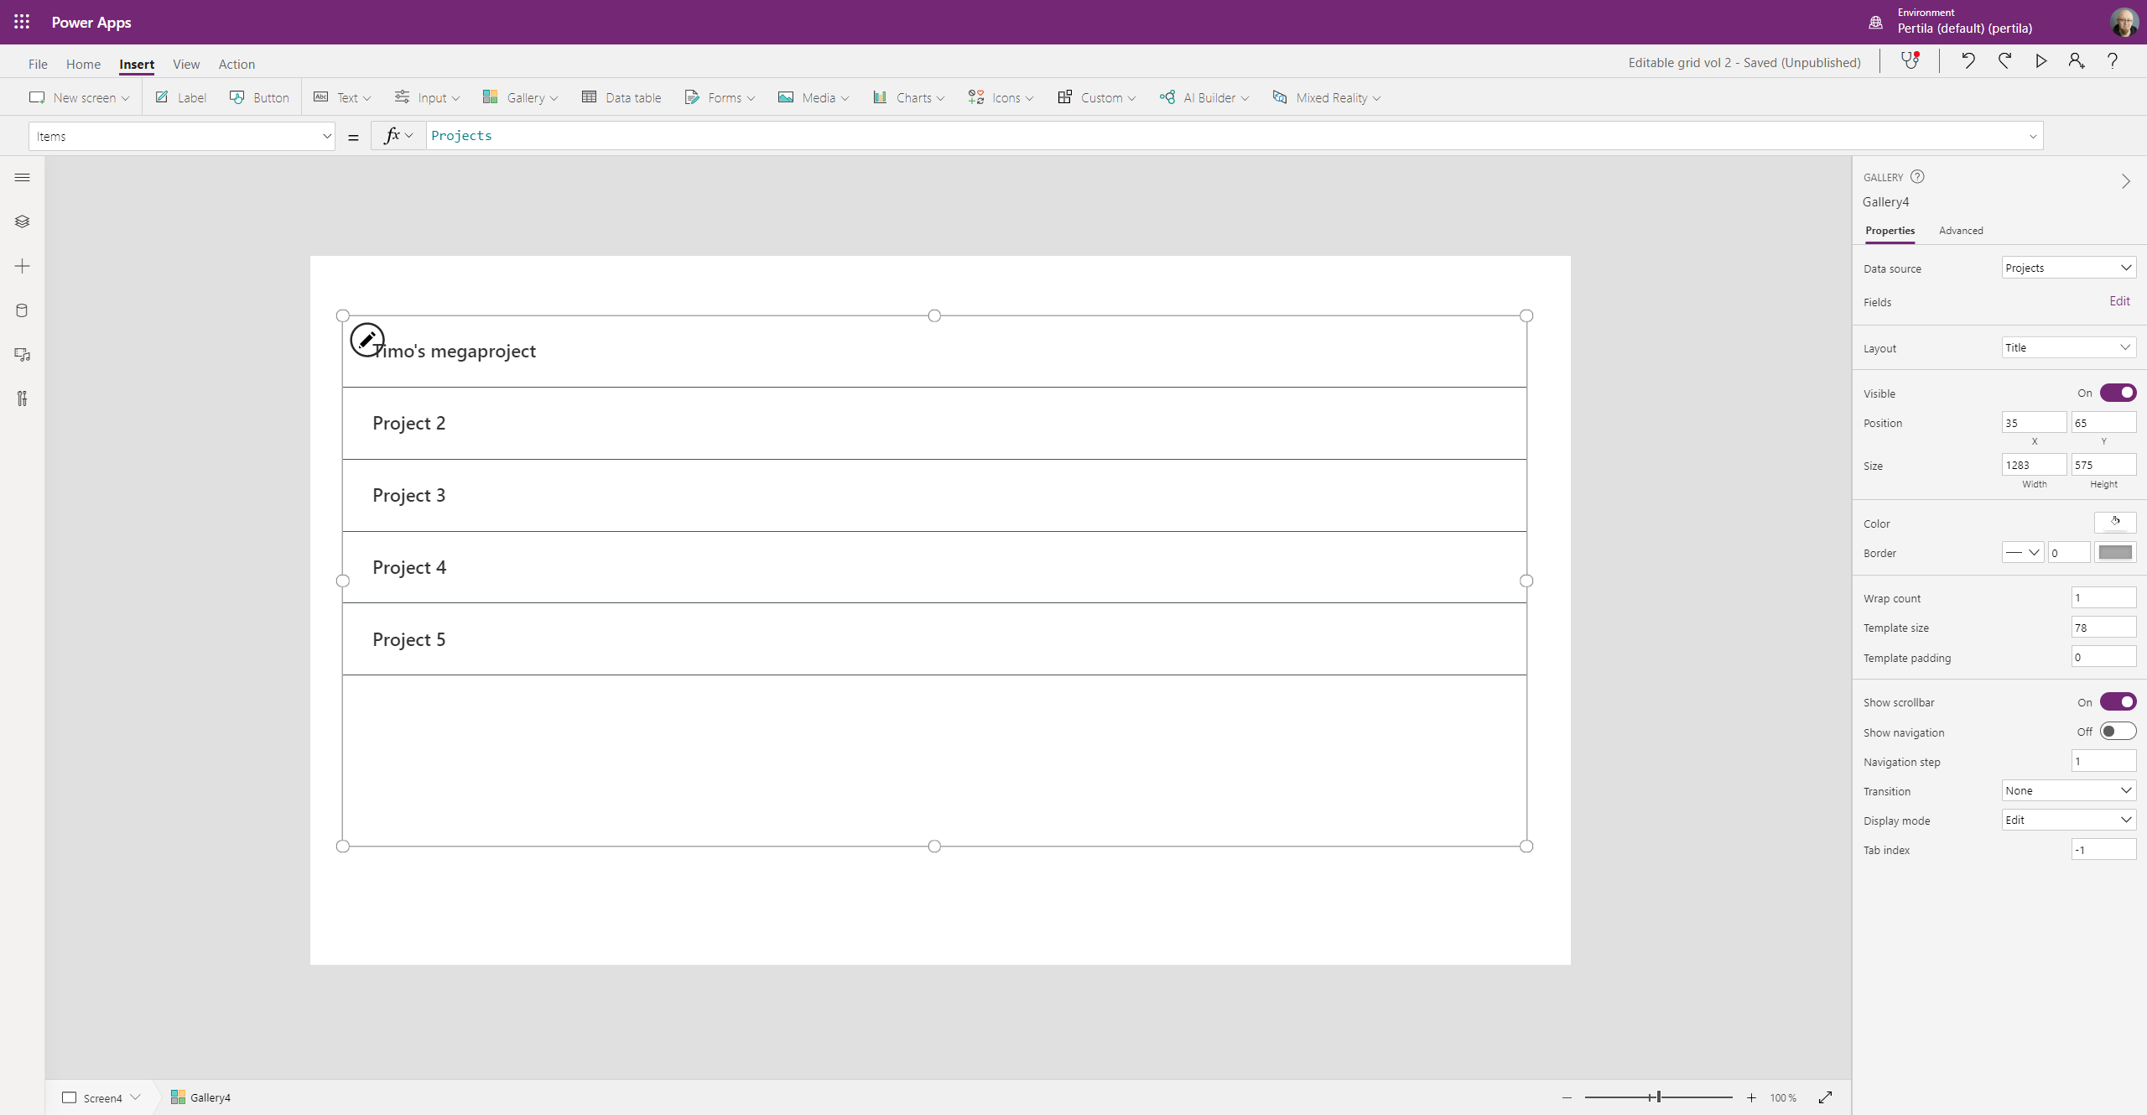The image size is (2147, 1115).
Task: Switch to the Advanced tab
Action: (1961, 231)
